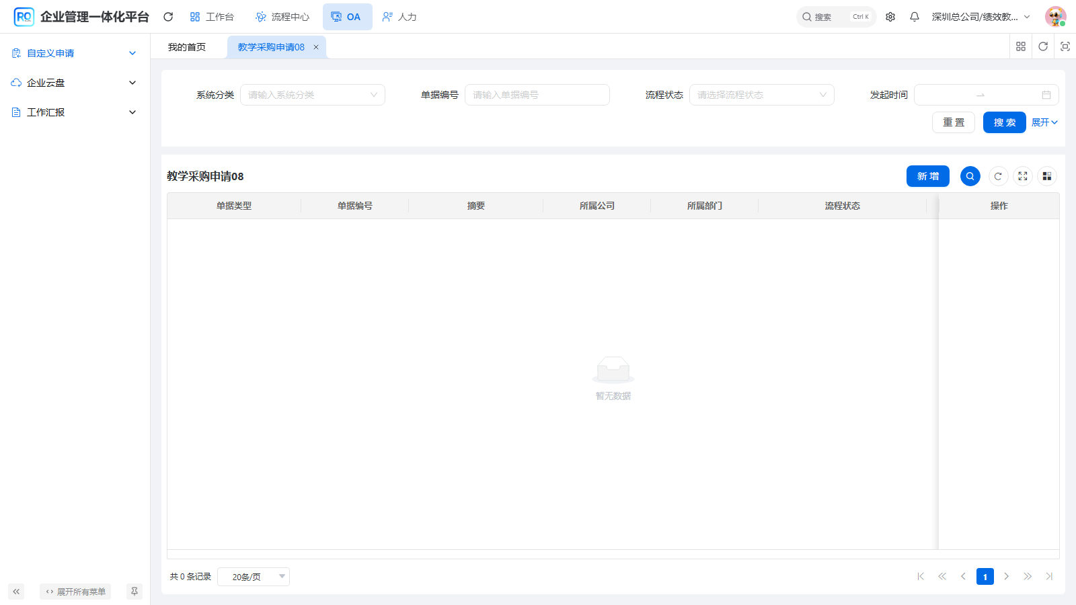Collapse sidebar with double-arrow icon
Viewport: 1076px width, 605px height.
click(x=16, y=592)
